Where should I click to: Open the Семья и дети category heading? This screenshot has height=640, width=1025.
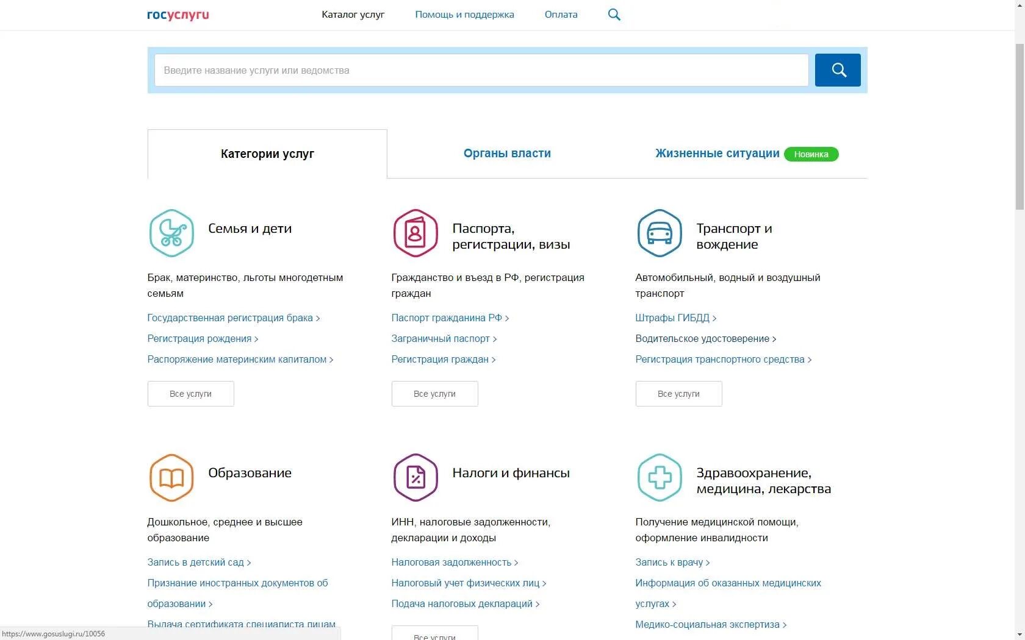(250, 229)
